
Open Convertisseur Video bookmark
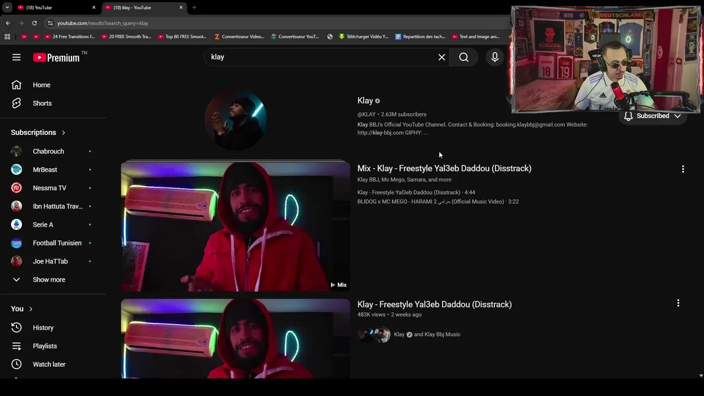[x=239, y=37]
